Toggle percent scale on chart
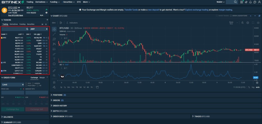This screenshot has height=124, width=262. (x=249, y=87)
